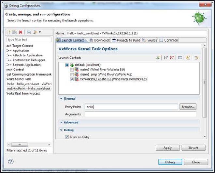The width and height of the screenshot is (215, 173).
Task: Select the C++ Application tree item
Action: click(18, 50)
